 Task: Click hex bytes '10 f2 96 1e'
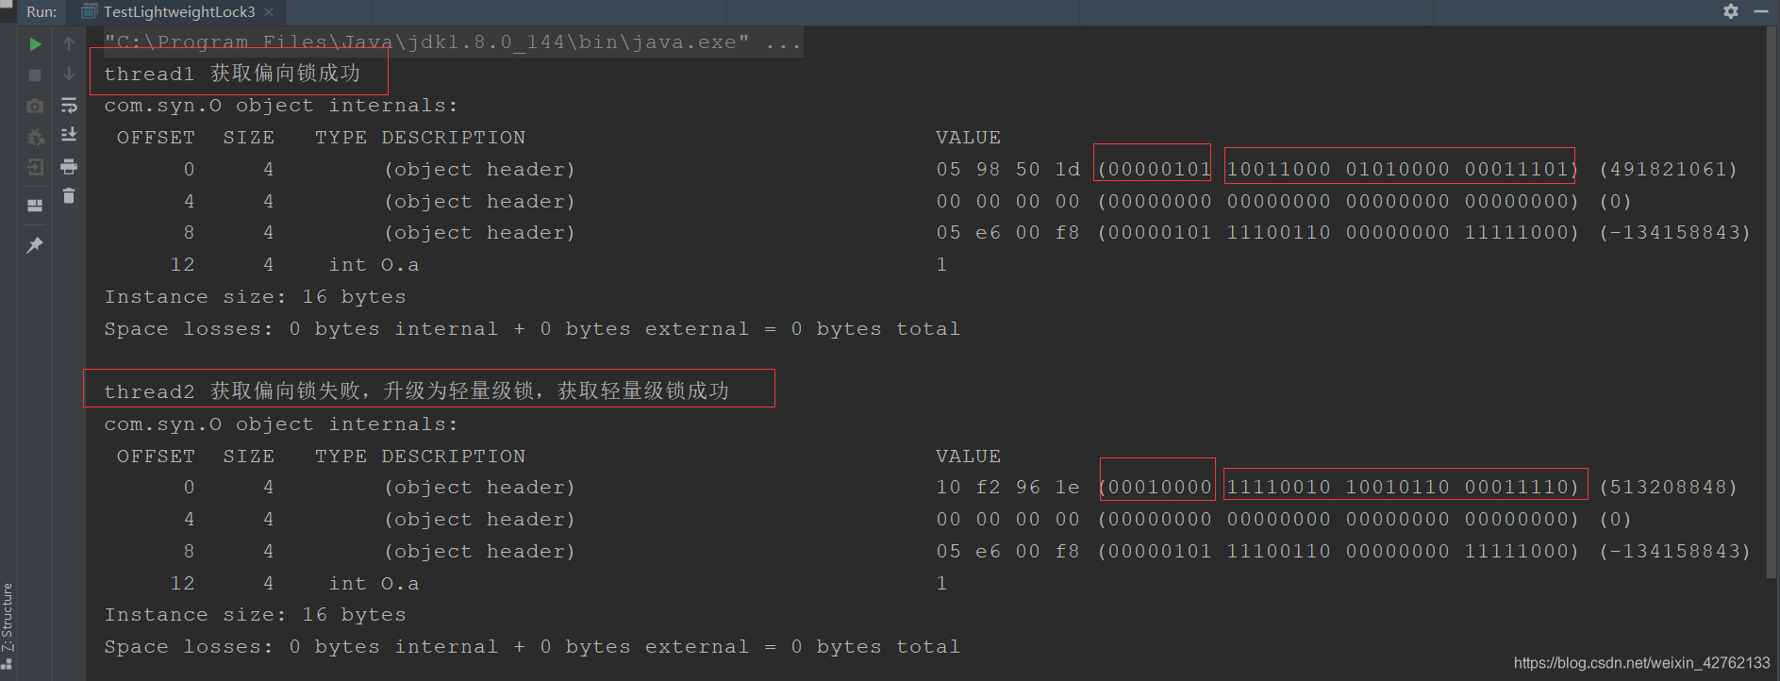point(1008,488)
